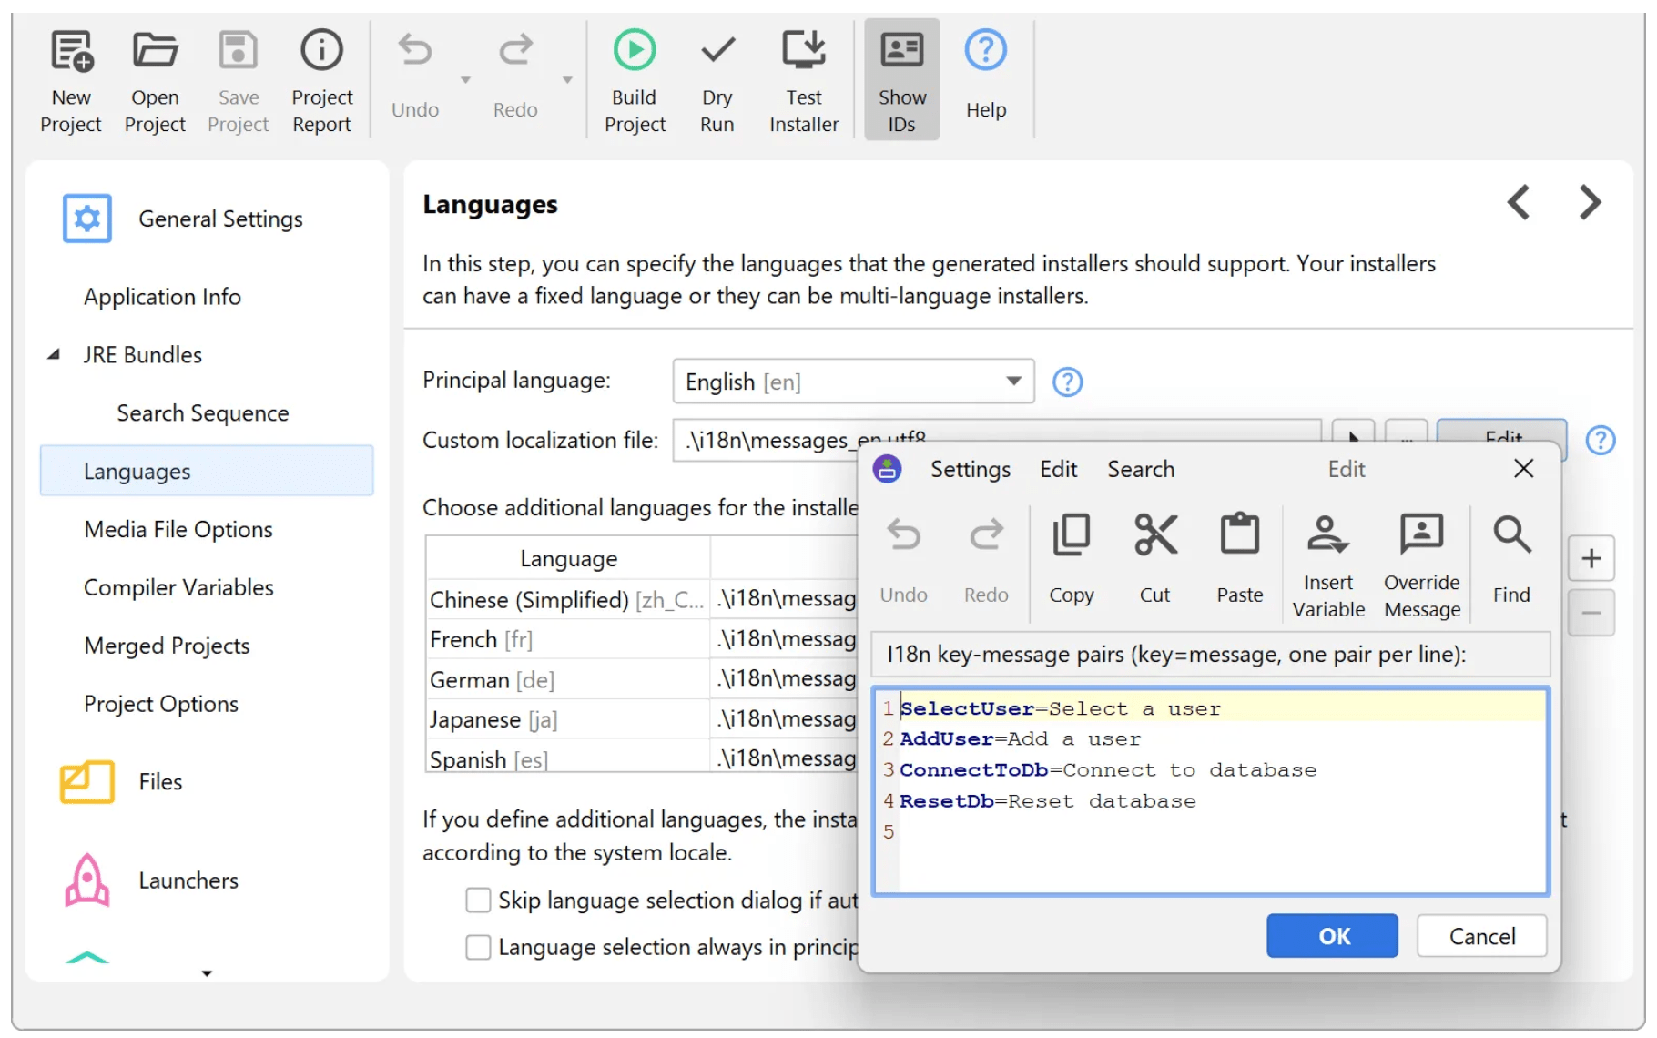
Task: Run the Test Installer
Action: coord(804,80)
